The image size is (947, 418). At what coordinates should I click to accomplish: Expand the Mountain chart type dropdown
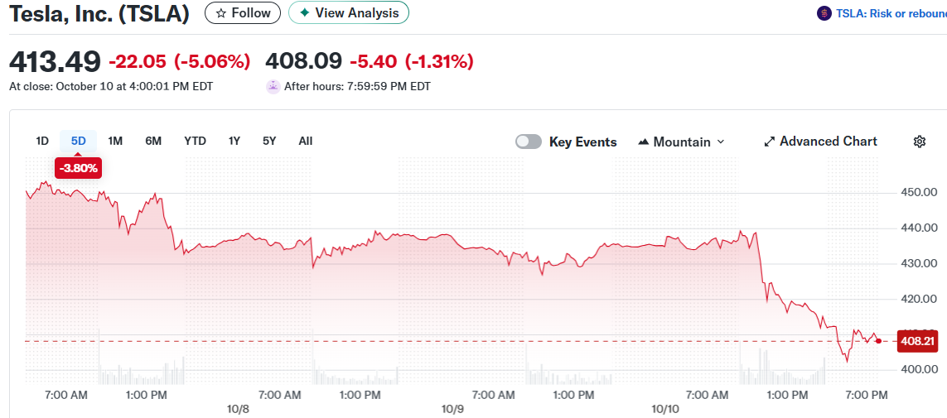point(720,142)
